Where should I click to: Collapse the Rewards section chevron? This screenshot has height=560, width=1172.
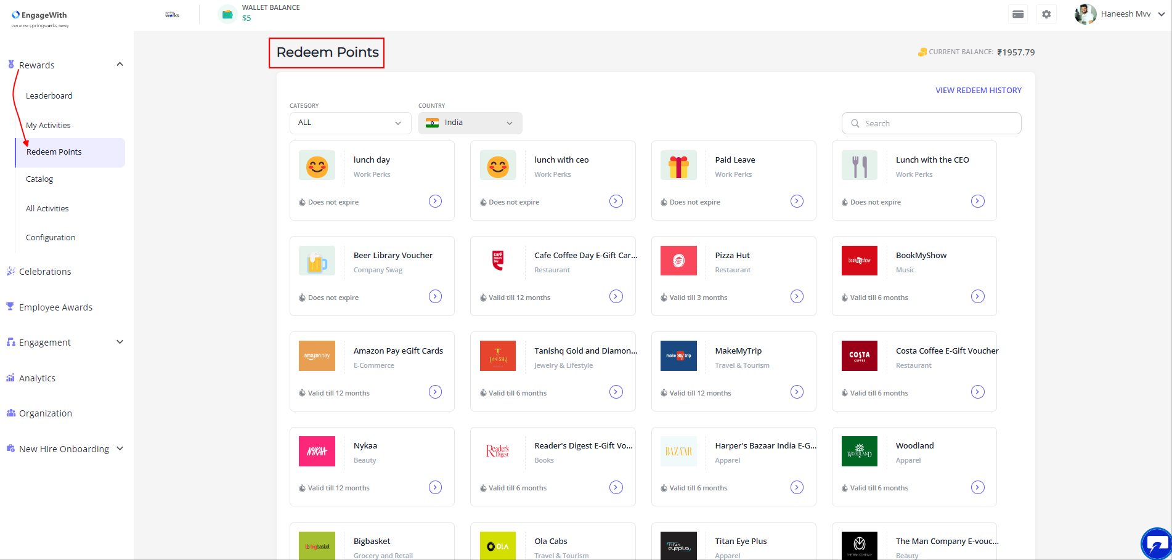(120, 63)
